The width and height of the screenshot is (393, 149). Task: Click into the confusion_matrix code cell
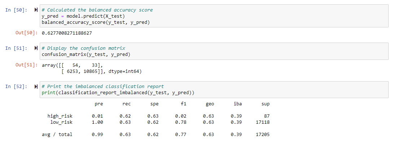[214, 51]
